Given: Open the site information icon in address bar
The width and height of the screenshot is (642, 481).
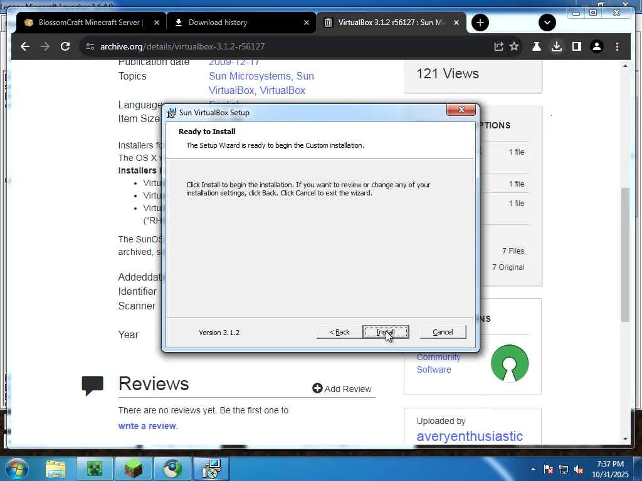Looking at the screenshot, I should 90,46.
